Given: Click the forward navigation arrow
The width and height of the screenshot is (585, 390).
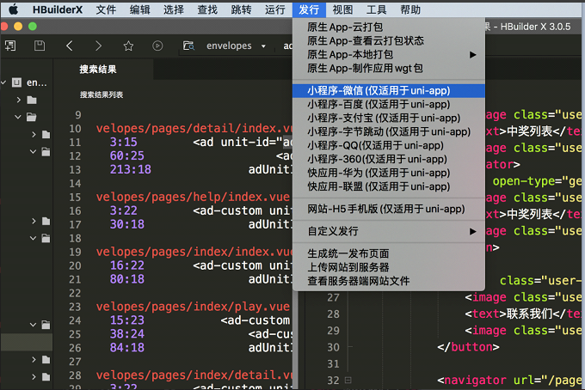Looking at the screenshot, I should click(x=99, y=46).
